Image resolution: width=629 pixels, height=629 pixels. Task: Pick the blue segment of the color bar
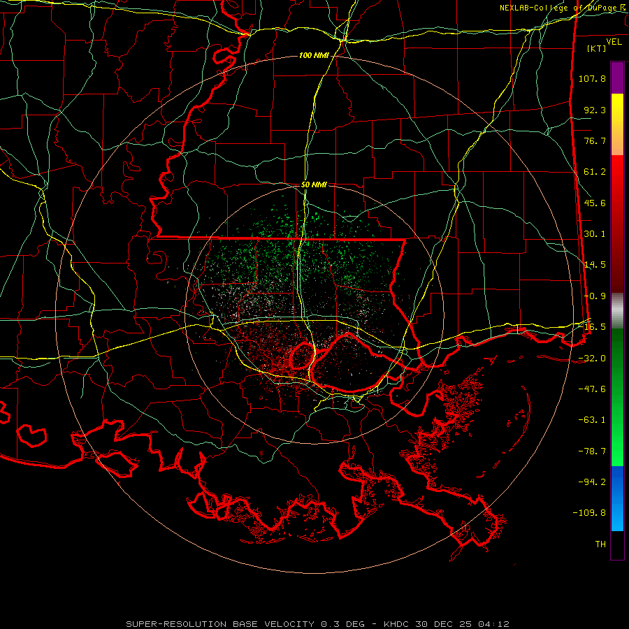coord(617,498)
